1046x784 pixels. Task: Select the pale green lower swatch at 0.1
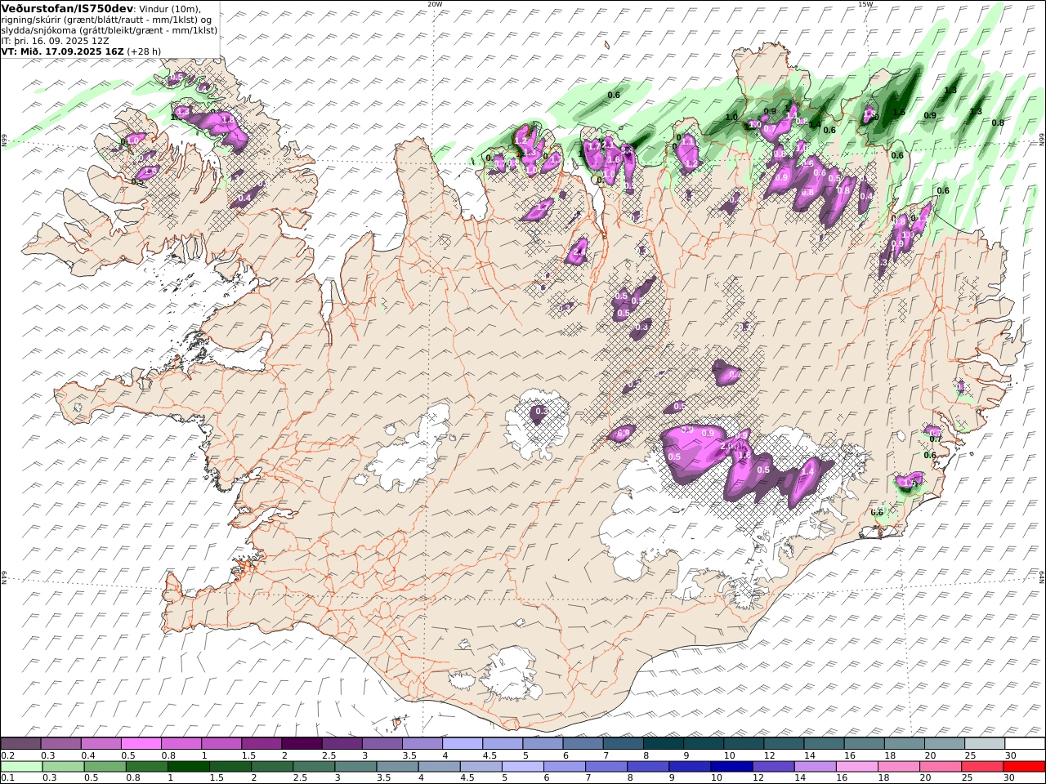pos(22,767)
